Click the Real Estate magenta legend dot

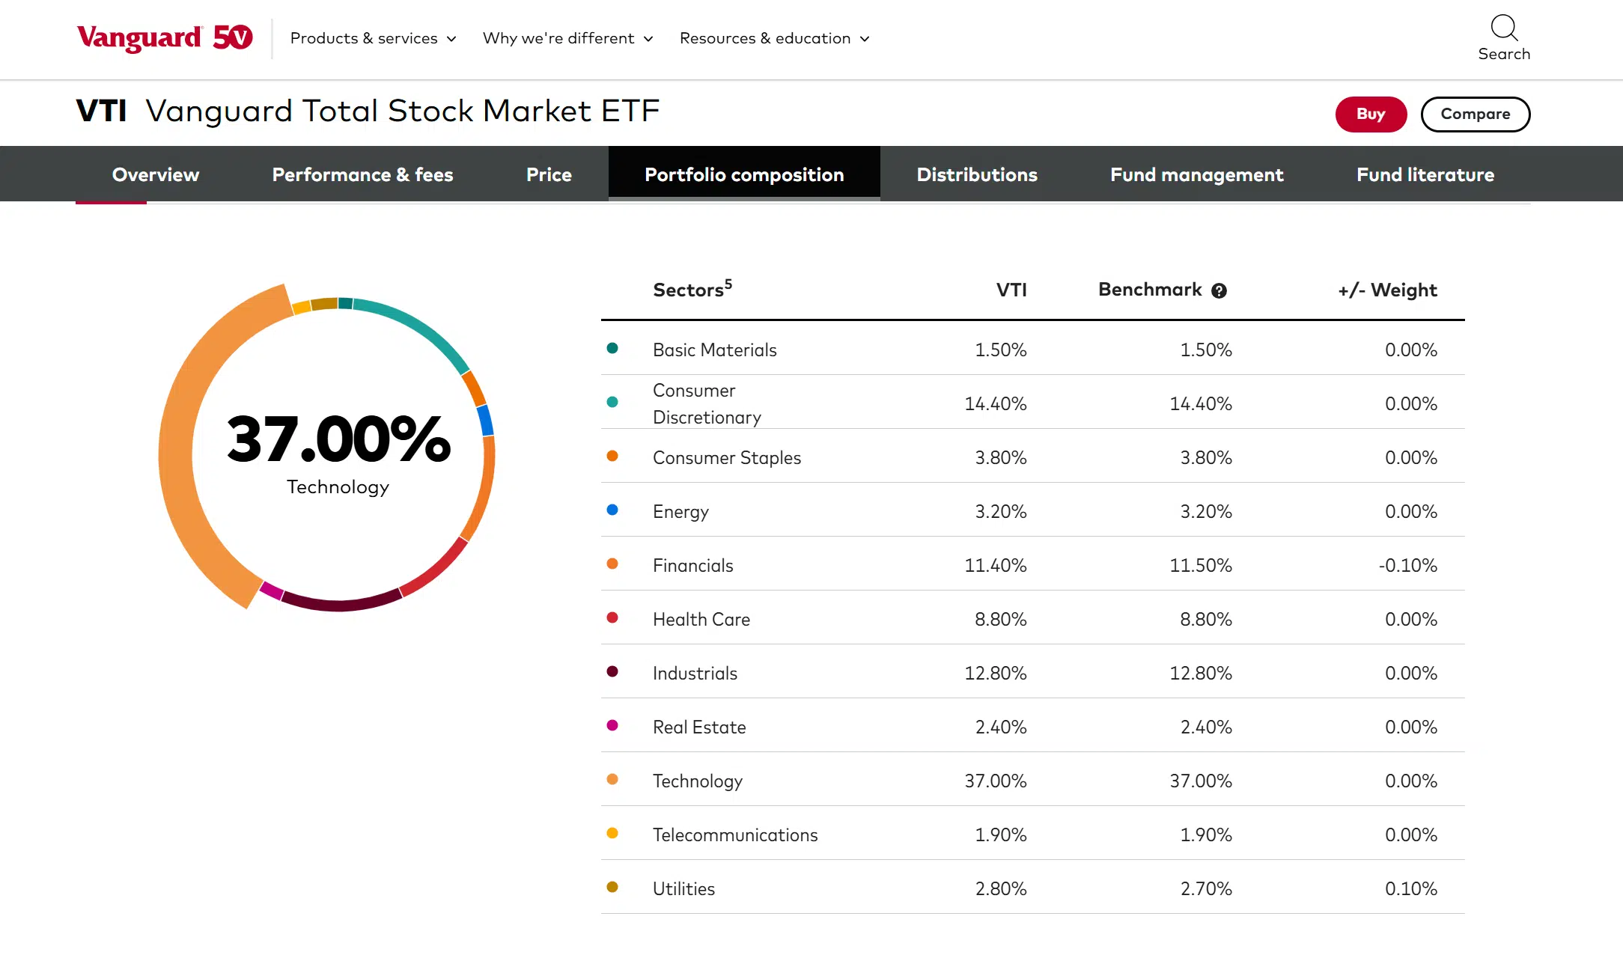612,725
